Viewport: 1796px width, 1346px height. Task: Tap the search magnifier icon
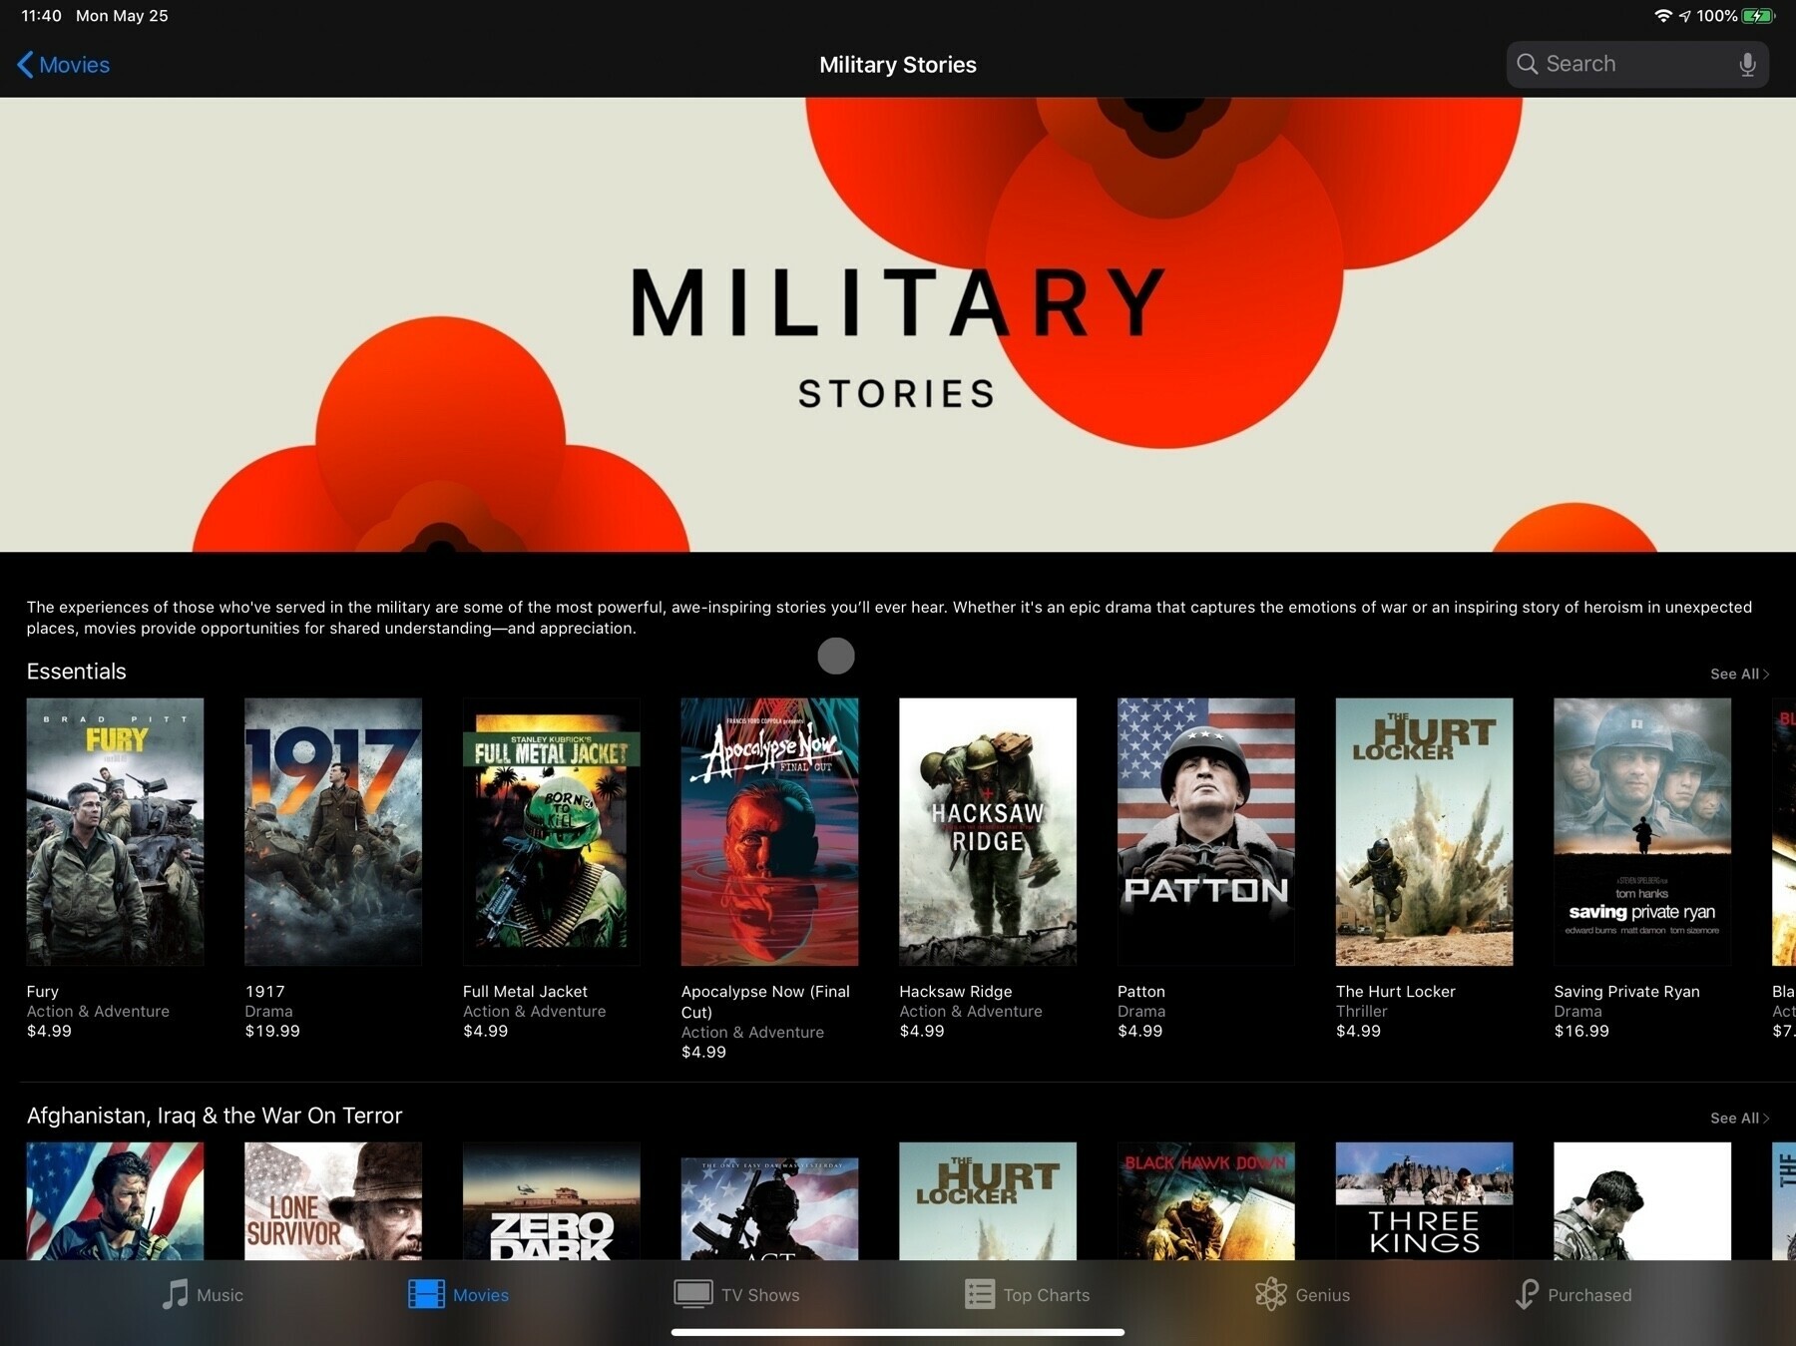1527,64
